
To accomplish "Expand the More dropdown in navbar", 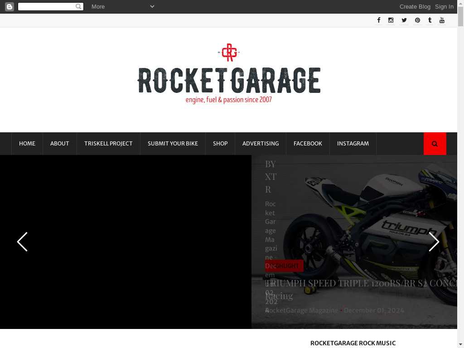I will [x=123, y=6].
